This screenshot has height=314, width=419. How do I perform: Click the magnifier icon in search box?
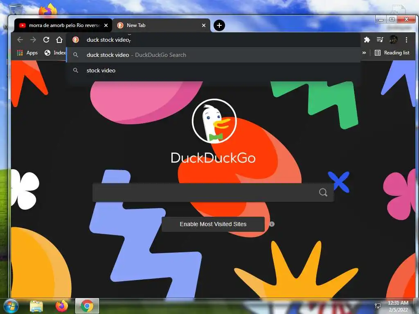323,192
